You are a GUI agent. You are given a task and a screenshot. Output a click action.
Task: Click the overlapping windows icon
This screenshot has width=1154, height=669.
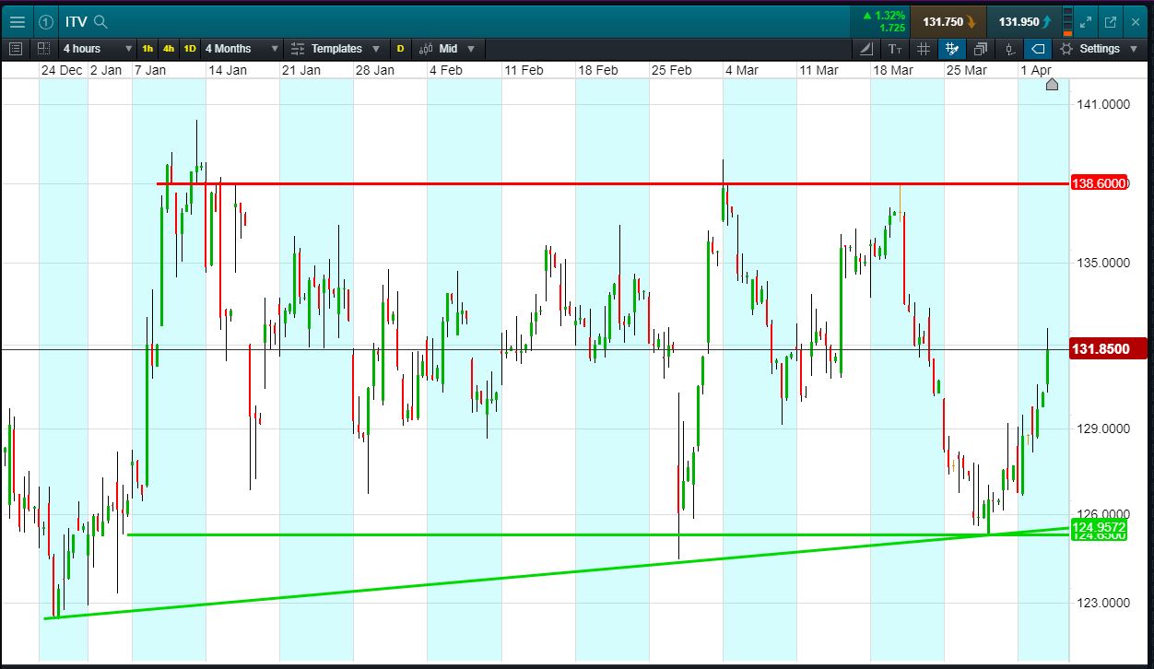click(981, 48)
